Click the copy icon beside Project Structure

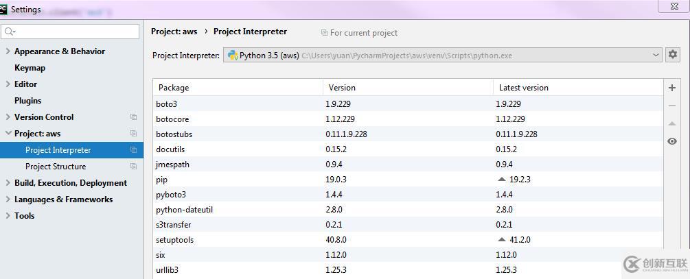coord(133,167)
